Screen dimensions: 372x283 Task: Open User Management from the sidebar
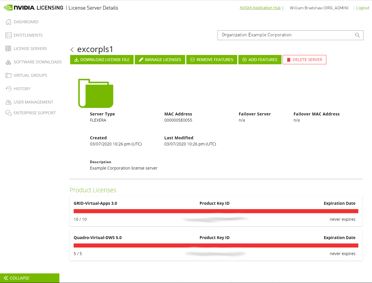(x=8, y=102)
